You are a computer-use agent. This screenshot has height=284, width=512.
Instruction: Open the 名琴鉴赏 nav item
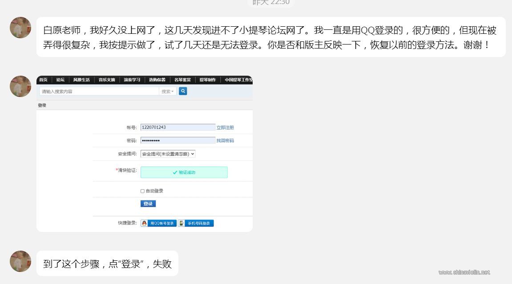(182, 80)
